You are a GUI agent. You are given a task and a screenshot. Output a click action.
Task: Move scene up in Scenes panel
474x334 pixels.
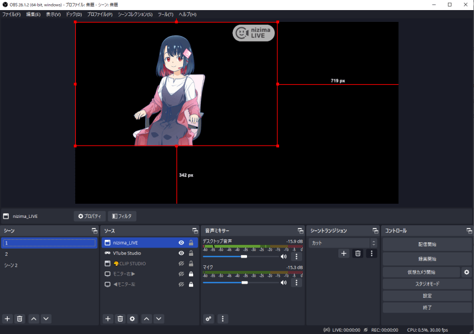tap(34, 319)
